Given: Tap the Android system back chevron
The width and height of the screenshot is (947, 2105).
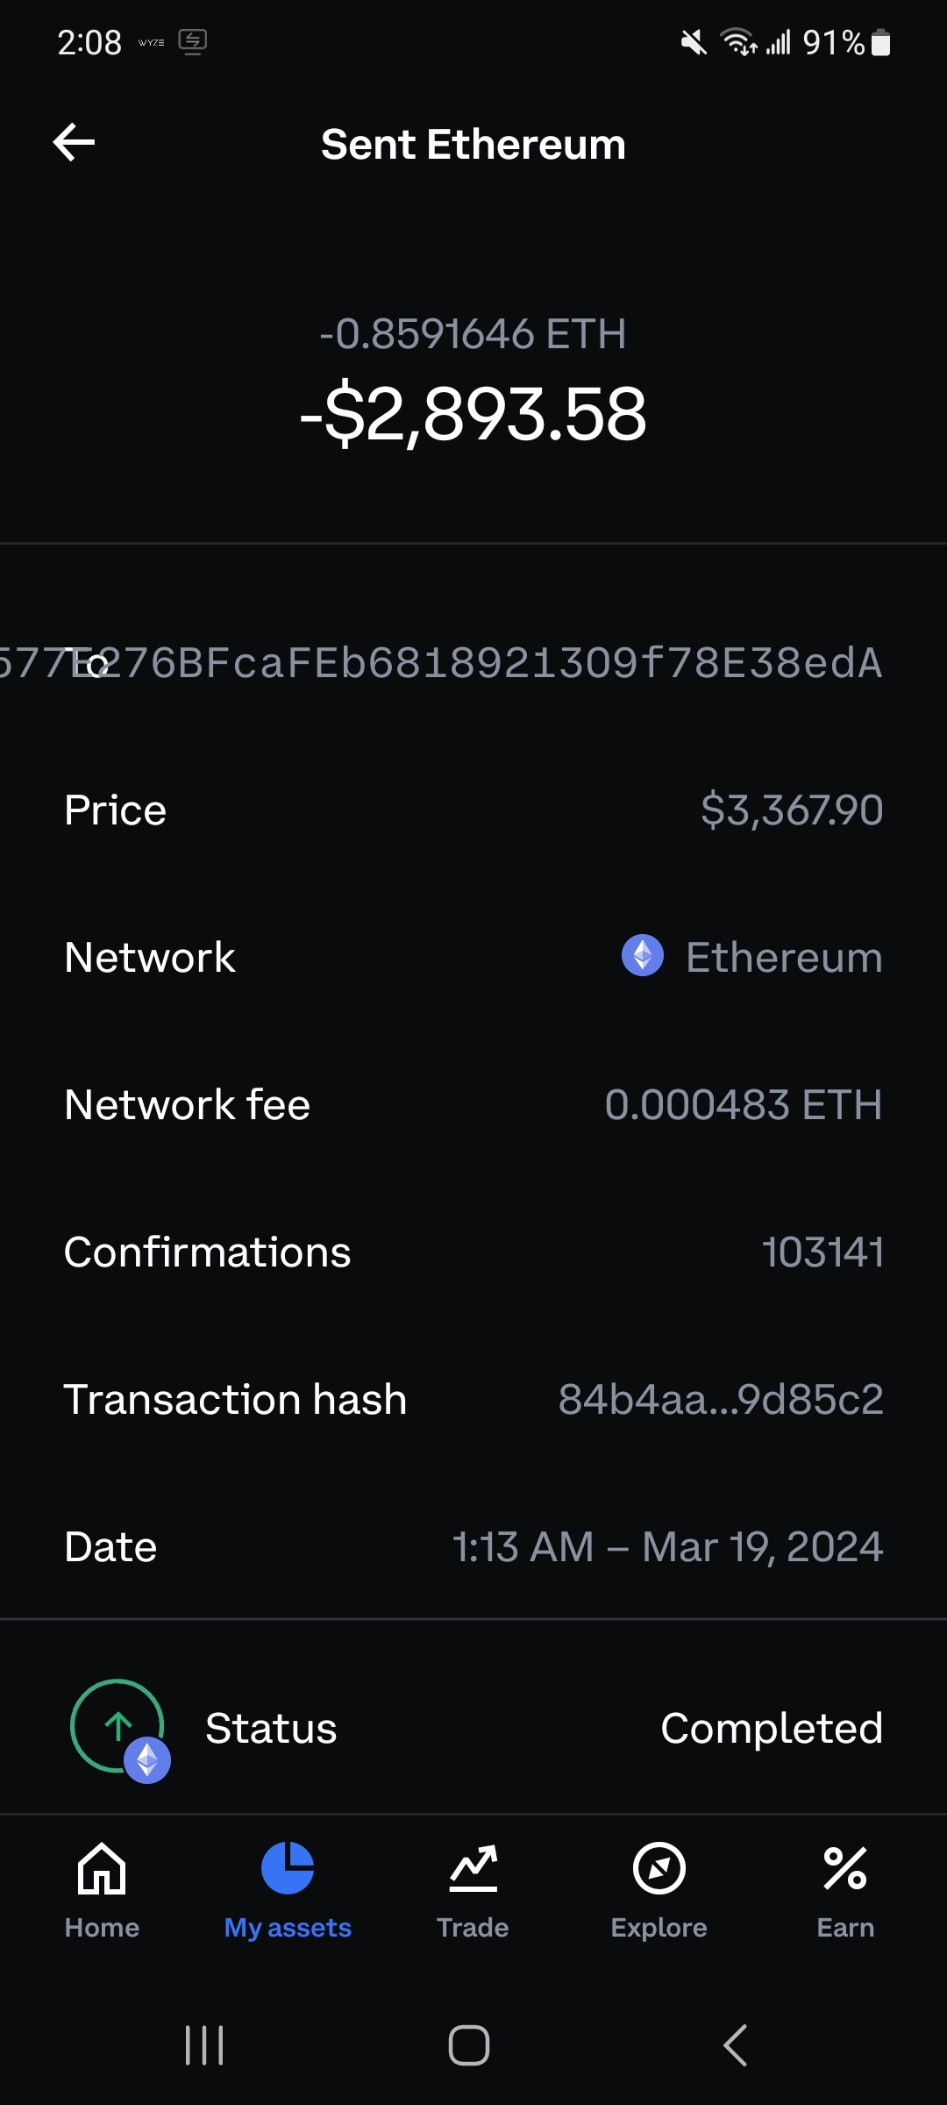Looking at the screenshot, I should 735,2045.
